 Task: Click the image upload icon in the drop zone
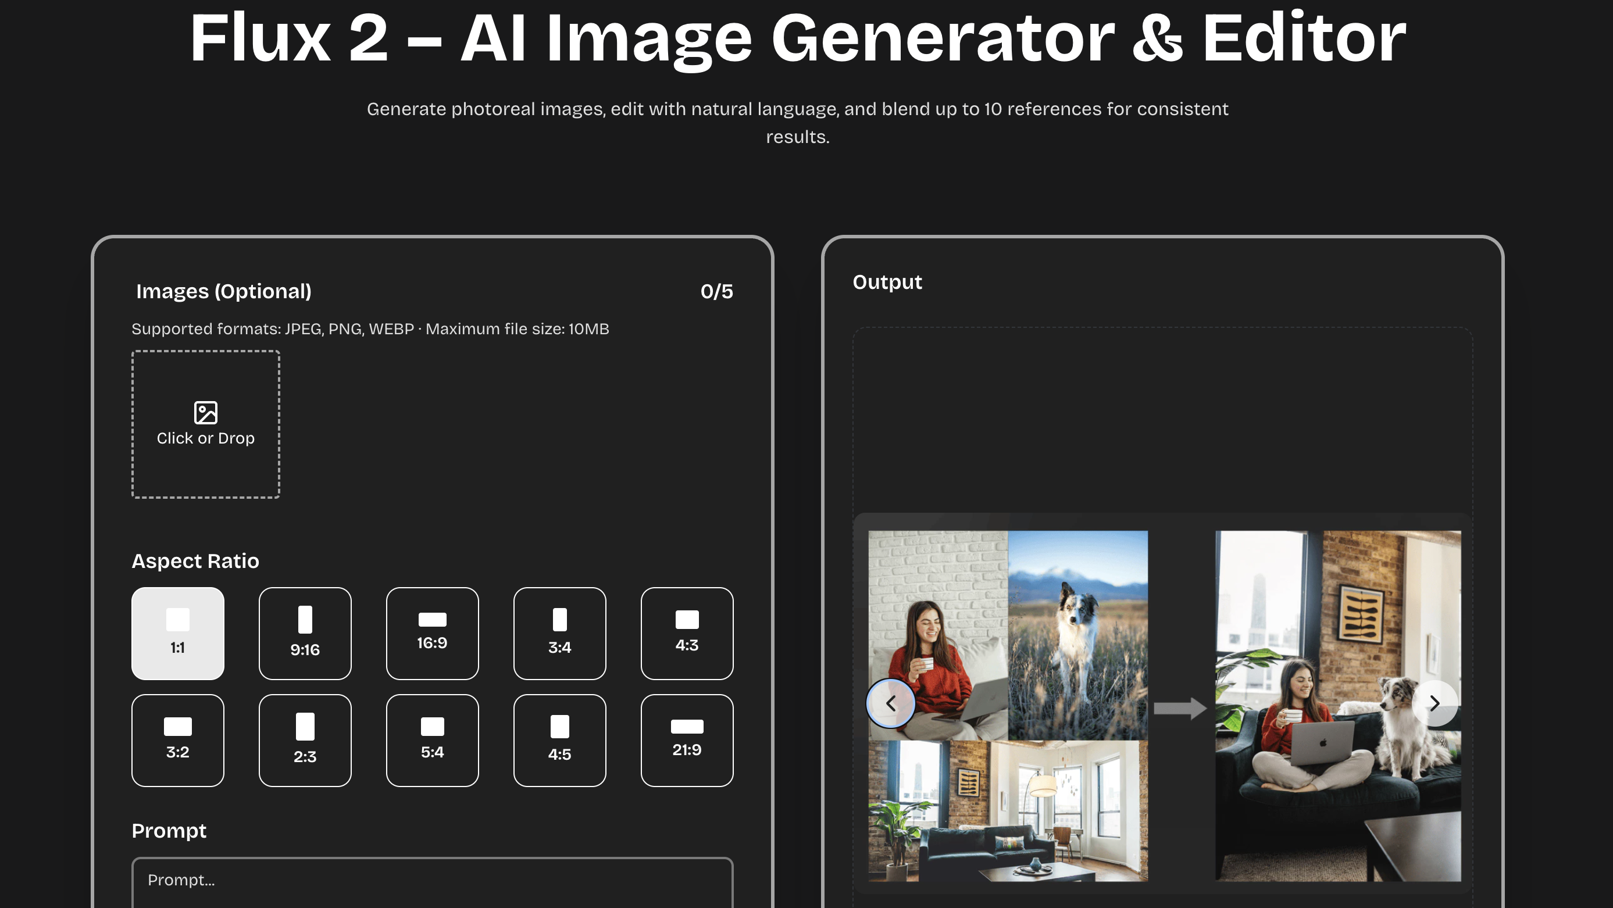tap(205, 413)
